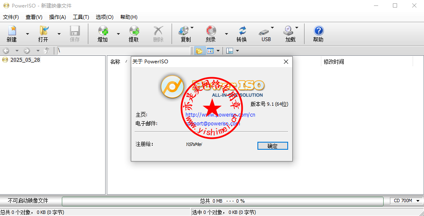Viewport: 424px width, 216px height.
Task: Click the 确定 button in About dialog
Action: click(x=273, y=146)
